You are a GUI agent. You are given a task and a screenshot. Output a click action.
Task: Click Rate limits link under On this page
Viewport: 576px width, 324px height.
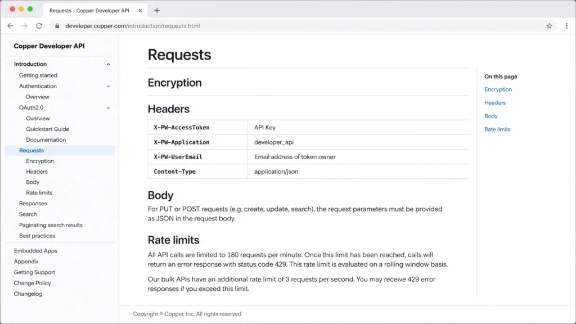coord(497,129)
